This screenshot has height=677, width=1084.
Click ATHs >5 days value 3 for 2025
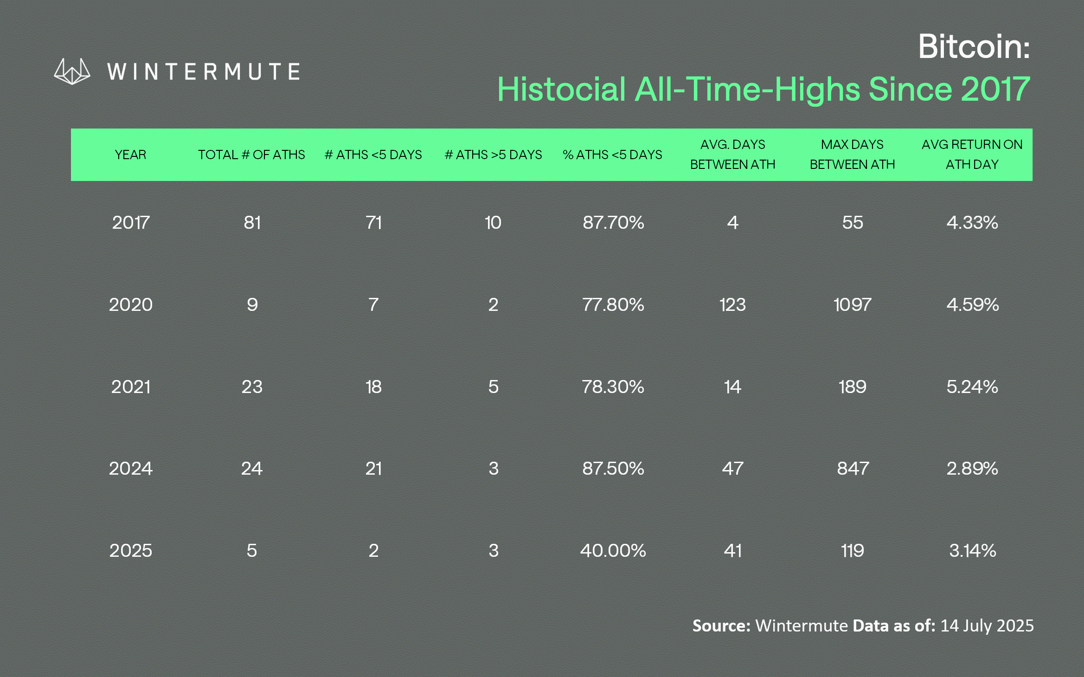(493, 551)
